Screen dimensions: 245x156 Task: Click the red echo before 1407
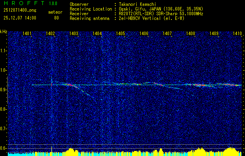[159, 84]
